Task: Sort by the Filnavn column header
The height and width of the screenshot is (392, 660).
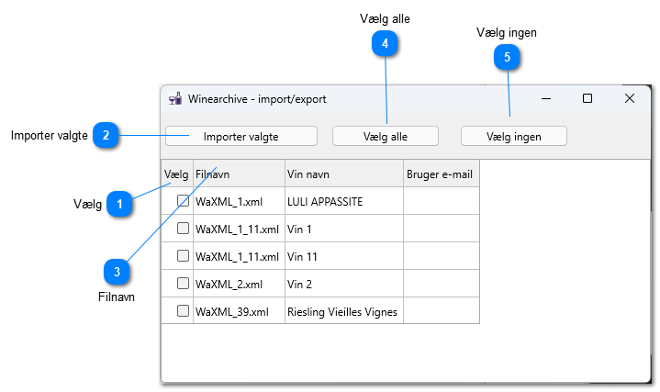Action: pos(239,174)
